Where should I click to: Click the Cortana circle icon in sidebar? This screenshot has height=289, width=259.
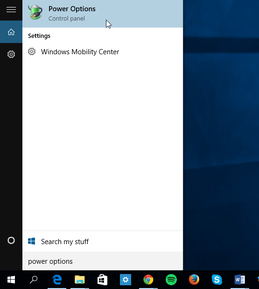tap(11, 240)
